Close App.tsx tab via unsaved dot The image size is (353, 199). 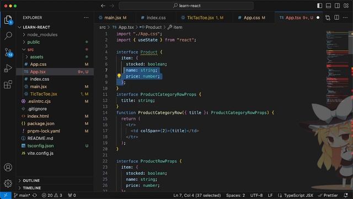(318, 18)
